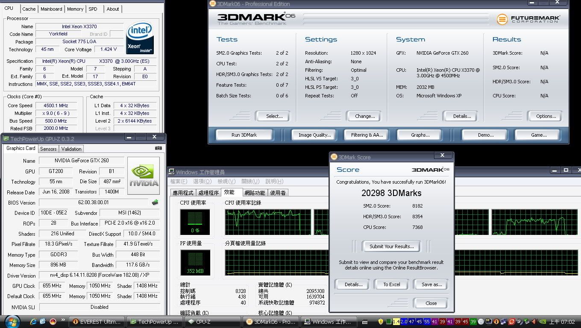The image size is (581, 328).
Task: Open the Cache tab in CPU-Z
Action: tap(29, 9)
